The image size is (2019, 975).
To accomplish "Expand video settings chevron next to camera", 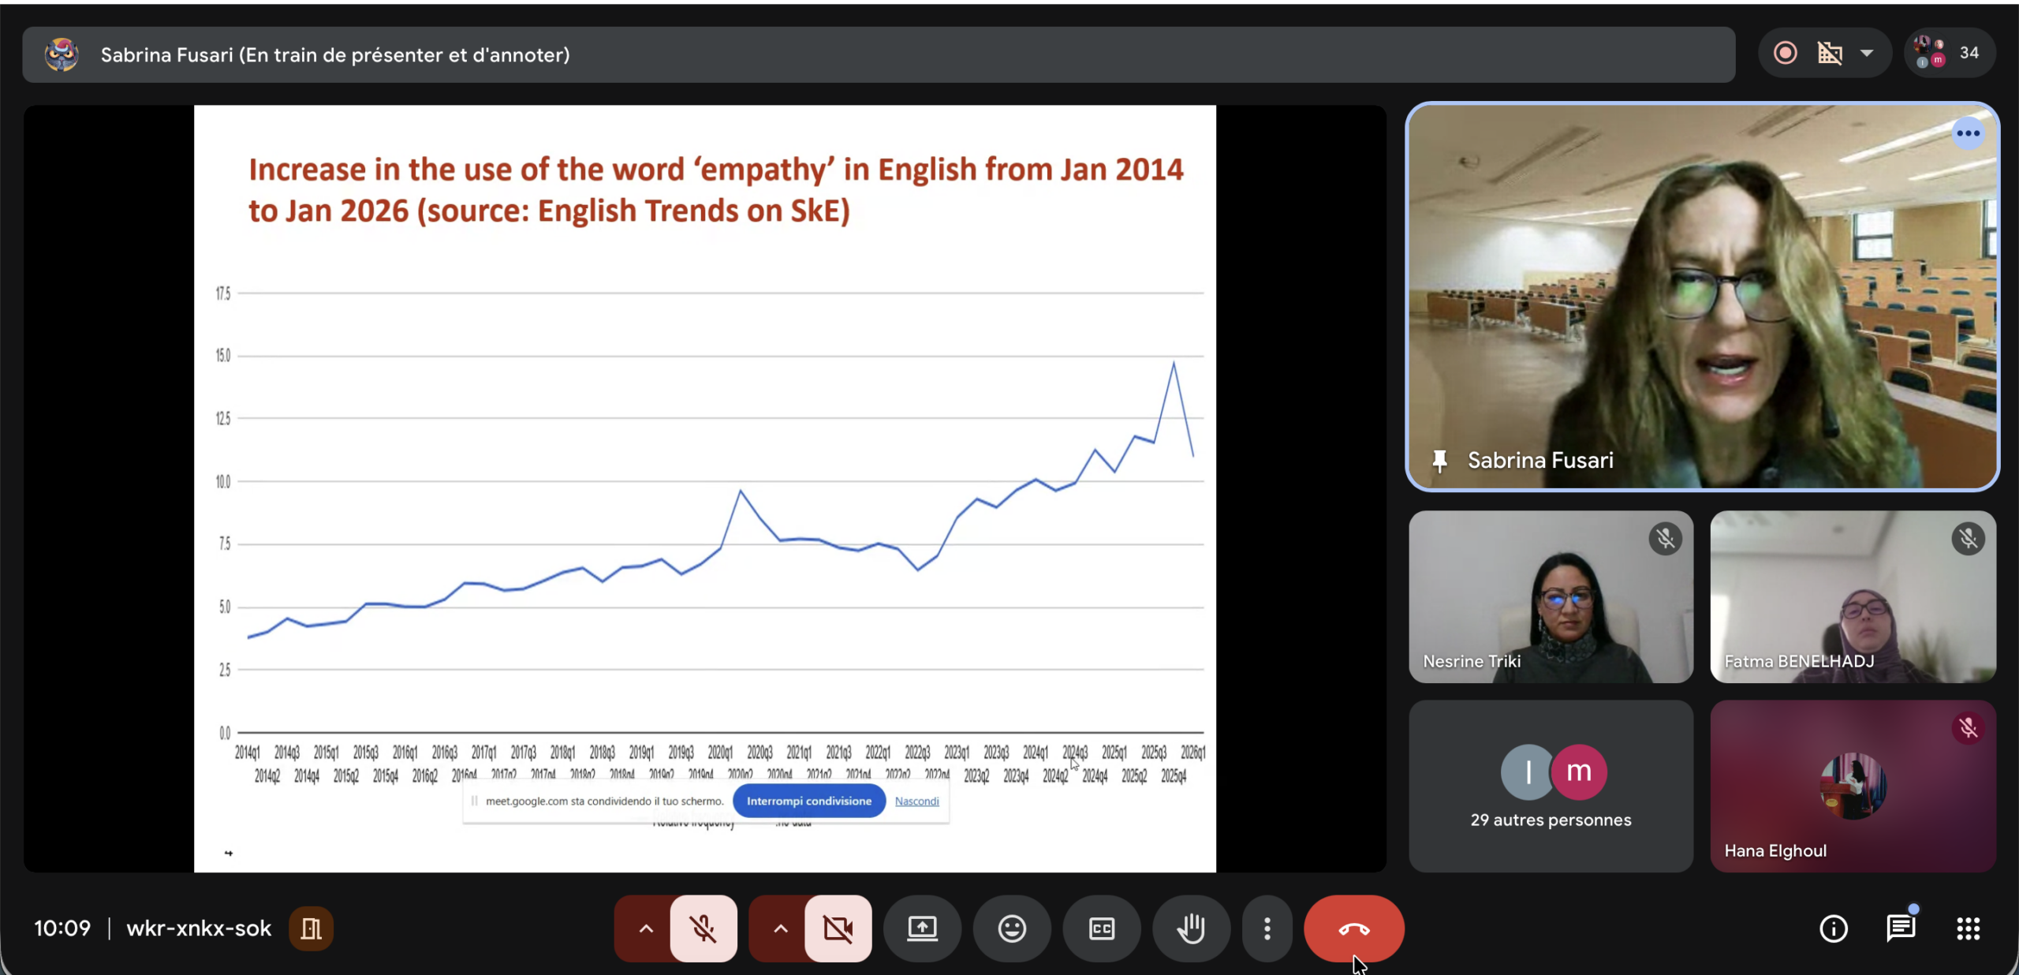I will point(780,928).
